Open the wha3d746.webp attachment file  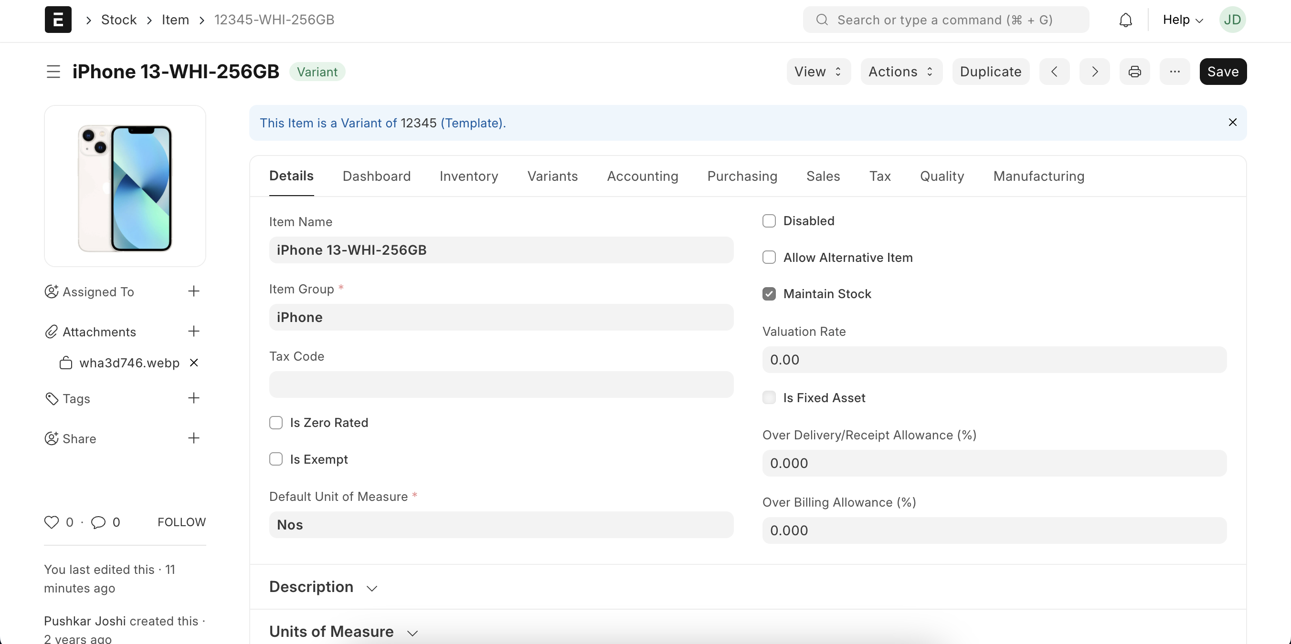129,363
